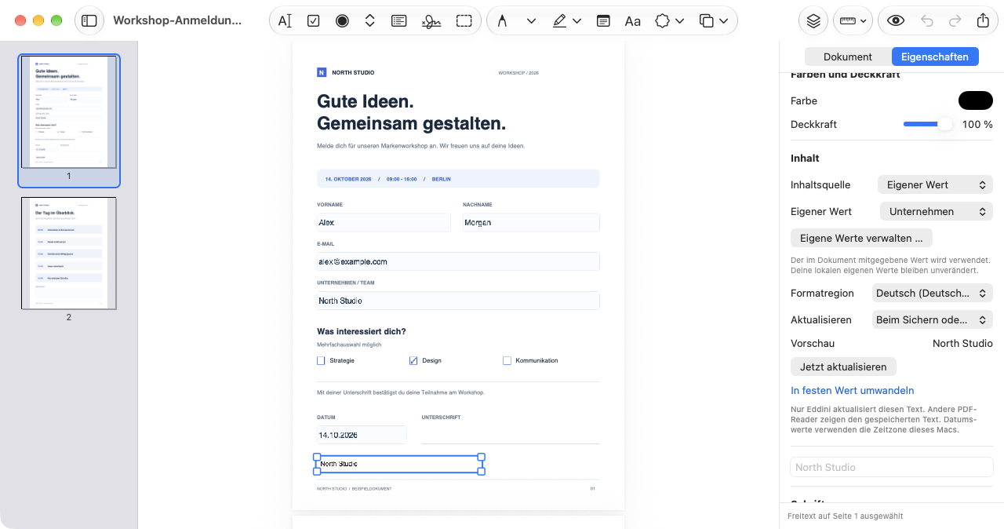Select the Aa free text tool
1004x529 pixels.
(633, 21)
